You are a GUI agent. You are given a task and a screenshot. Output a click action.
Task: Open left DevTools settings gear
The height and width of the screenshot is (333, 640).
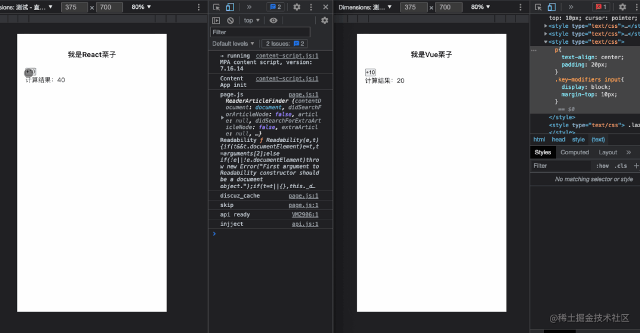click(x=297, y=7)
